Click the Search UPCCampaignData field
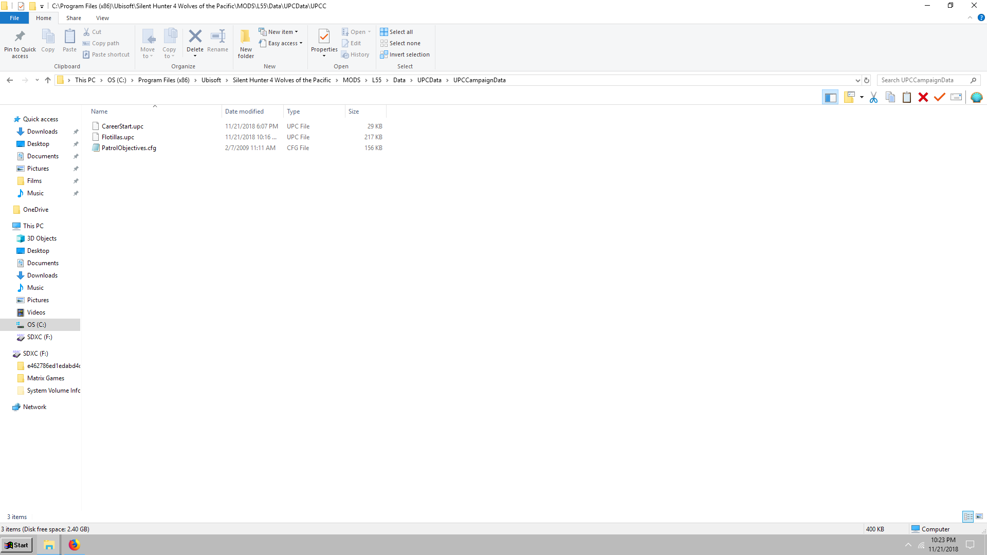987x555 pixels. pos(924,80)
